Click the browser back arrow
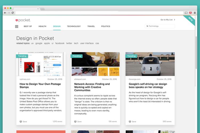The height and width of the screenshot is (133, 200). pos(5,13)
